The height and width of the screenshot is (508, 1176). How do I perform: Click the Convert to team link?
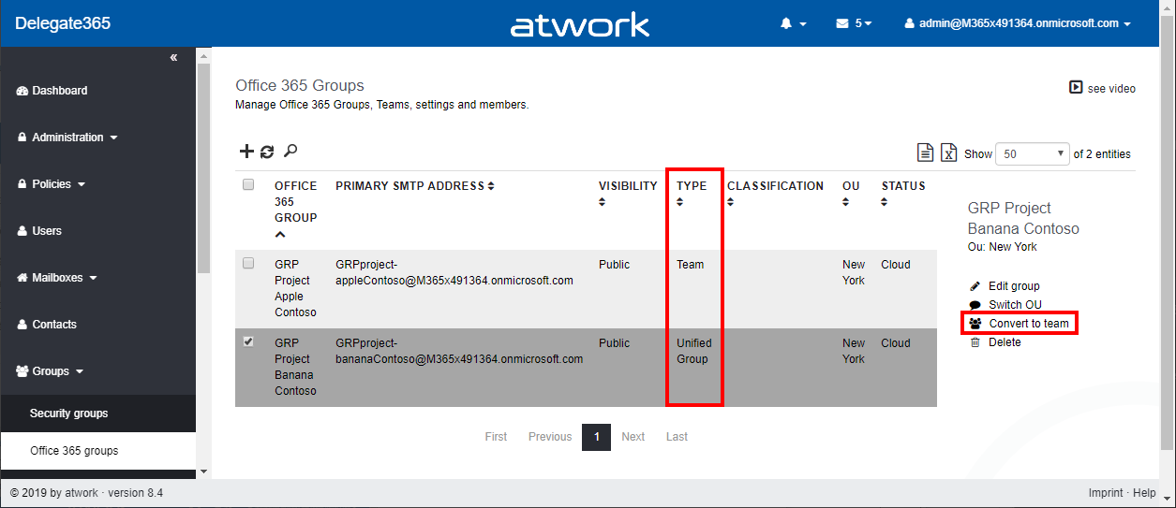[1028, 324]
